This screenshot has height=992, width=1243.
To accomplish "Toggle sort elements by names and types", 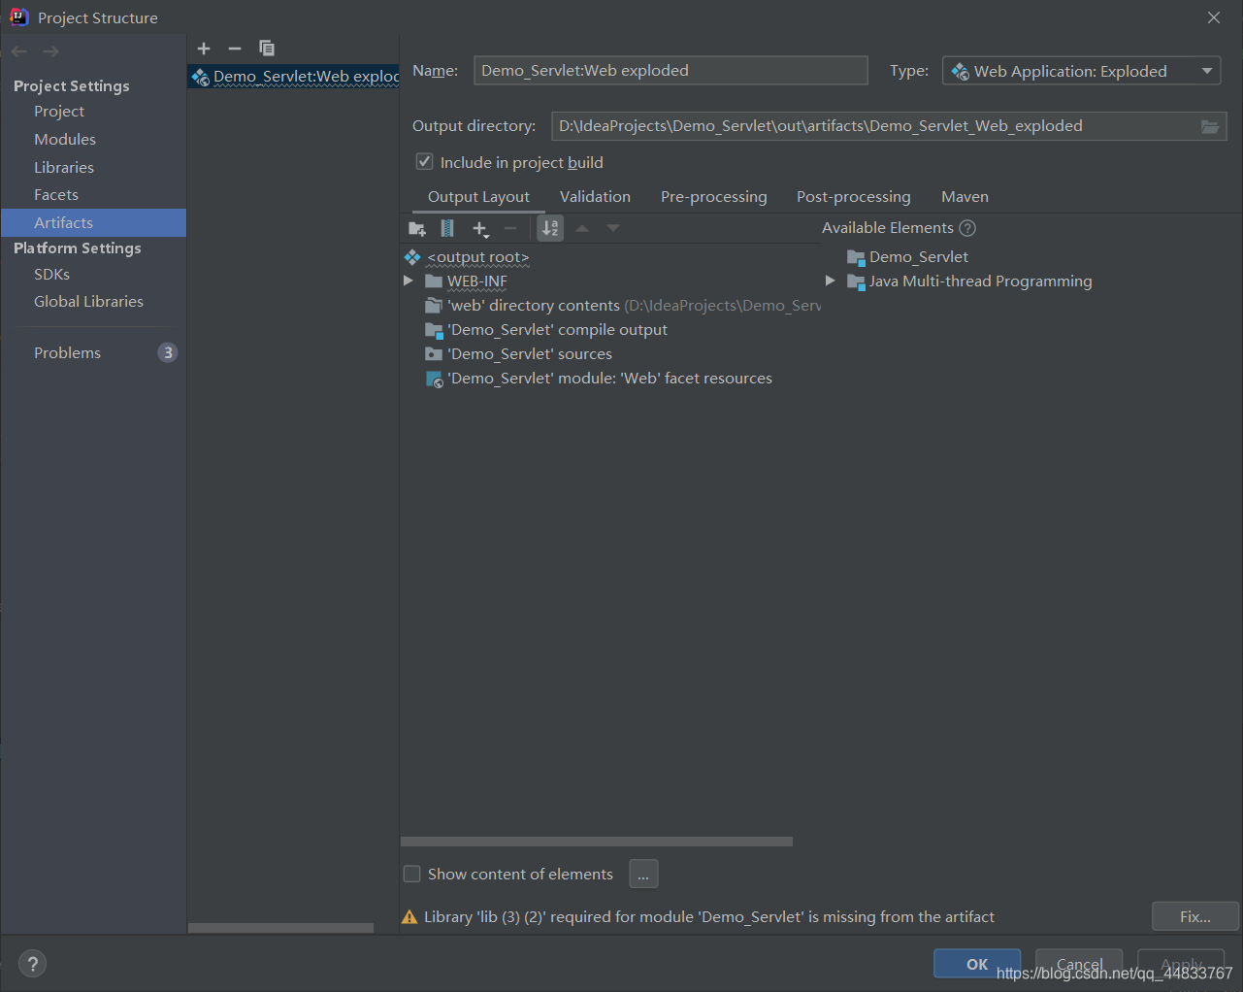I will tap(550, 228).
